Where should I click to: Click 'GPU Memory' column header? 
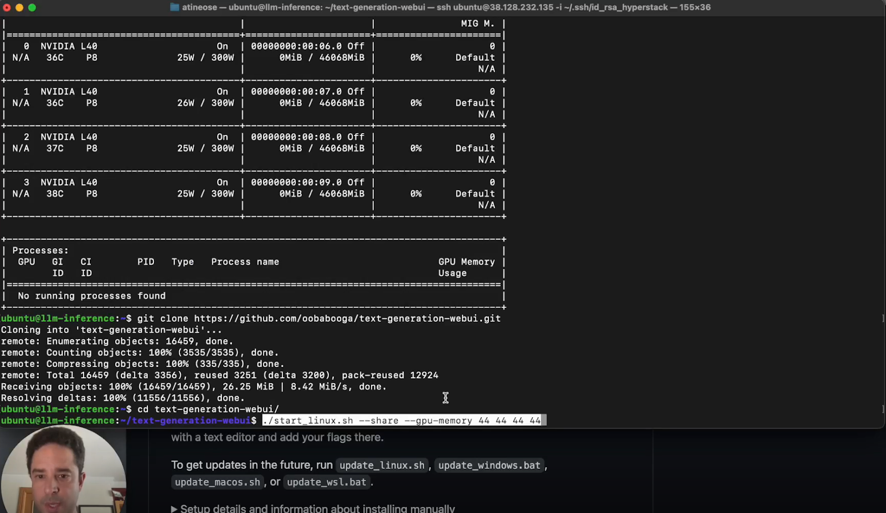tap(467, 262)
